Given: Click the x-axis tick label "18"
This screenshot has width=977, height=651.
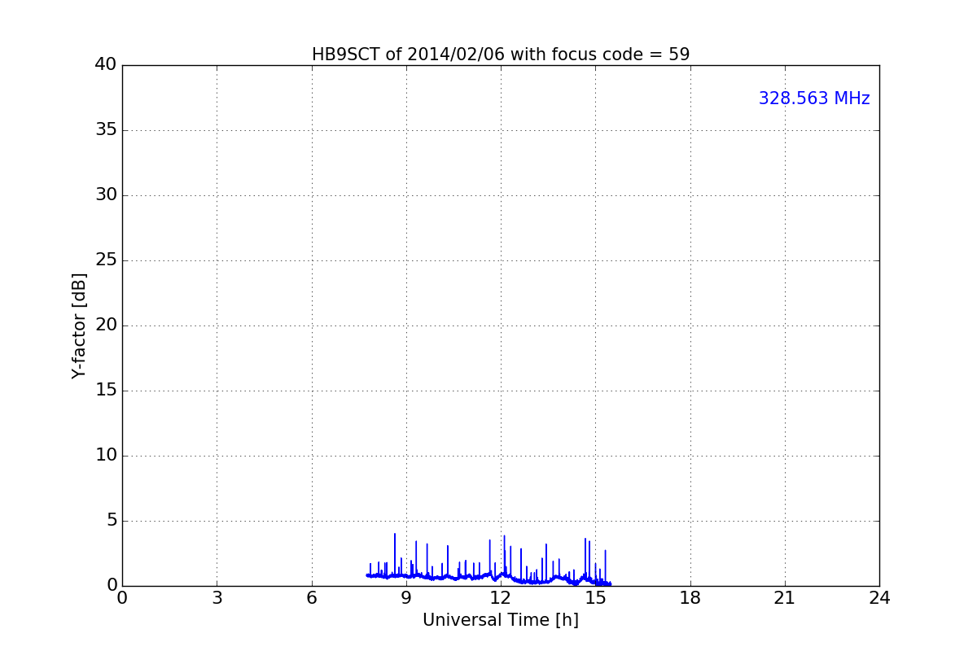Looking at the screenshot, I should tap(690, 598).
